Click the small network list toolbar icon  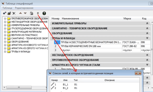[x=38, y=13]
